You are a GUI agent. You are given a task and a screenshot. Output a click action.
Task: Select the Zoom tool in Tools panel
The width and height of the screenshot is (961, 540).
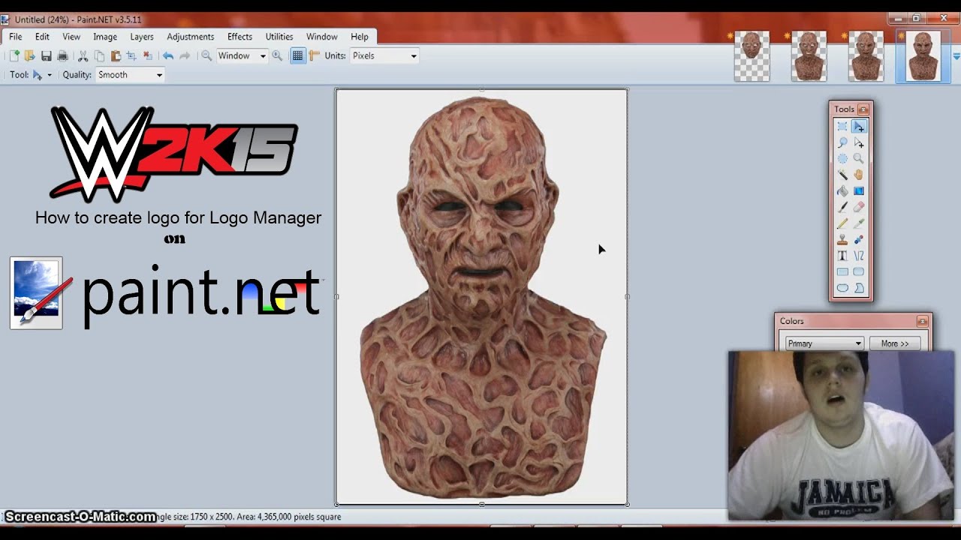(x=859, y=159)
